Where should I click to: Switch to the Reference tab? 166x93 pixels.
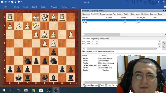[x=94, y=14]
